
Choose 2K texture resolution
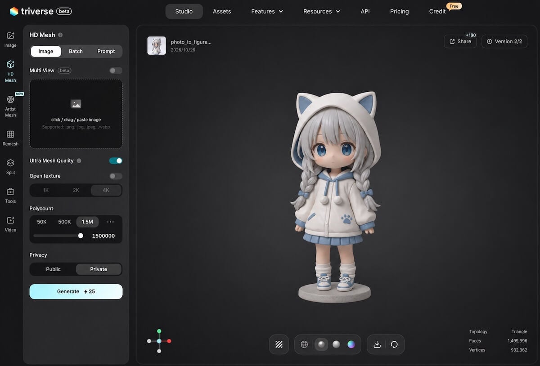[76, 190]
